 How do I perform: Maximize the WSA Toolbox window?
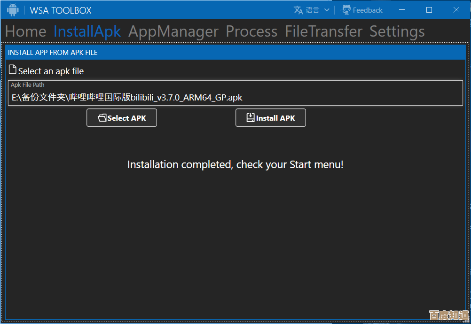(x=429, y=10)
